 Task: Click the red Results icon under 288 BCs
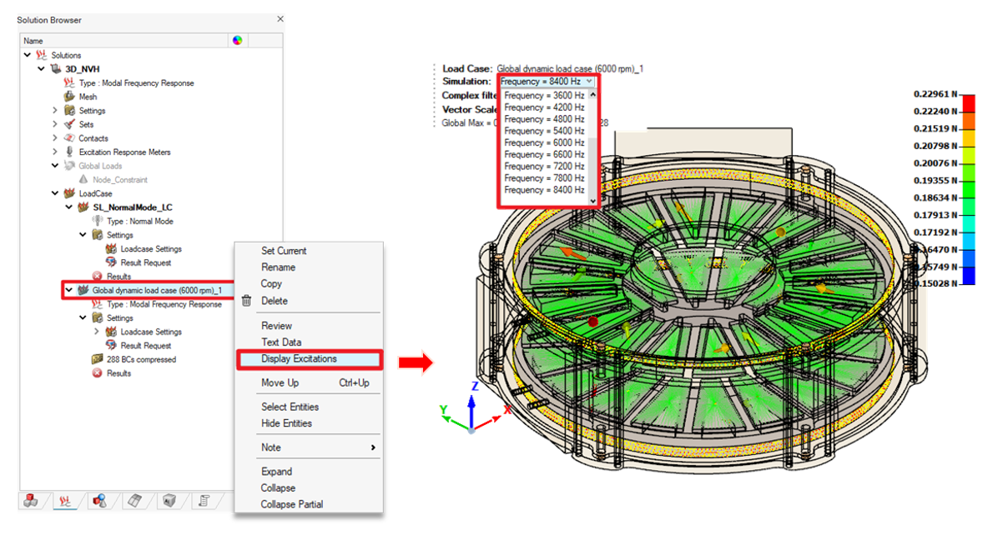pos(97,373)
